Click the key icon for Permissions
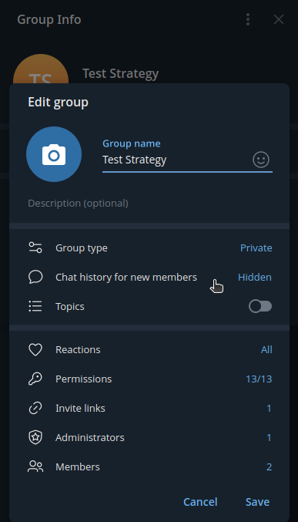This screenshot has width=298, height=522. 35,379
